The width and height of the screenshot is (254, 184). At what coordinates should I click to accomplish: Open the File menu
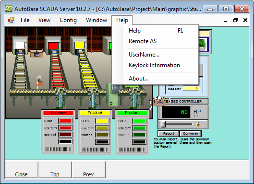point(25,20)
